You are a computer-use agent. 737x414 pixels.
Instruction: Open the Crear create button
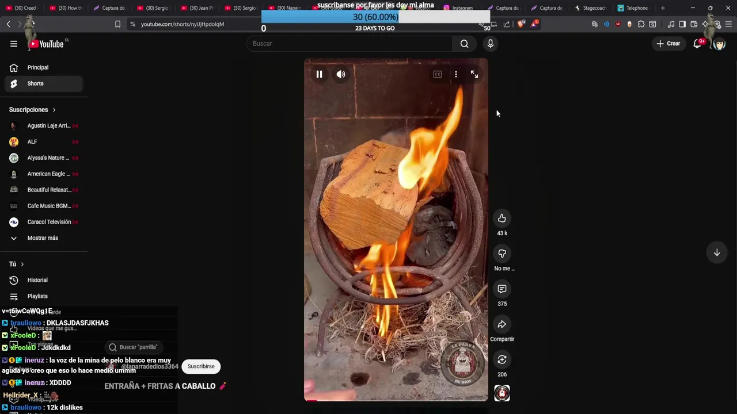(x=668, y=44)
